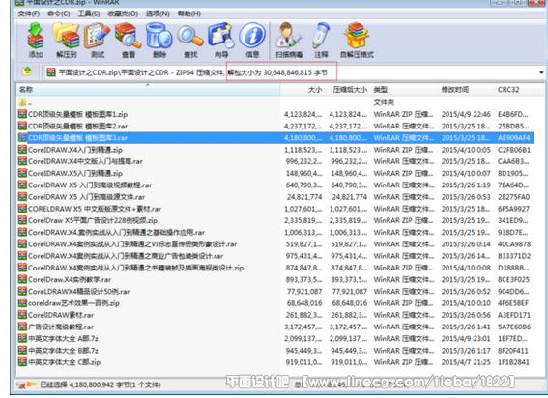Click the 查找 (Find) magnifier icon
Viewport: 548px width, 398px height.
[x=190, y=36]
